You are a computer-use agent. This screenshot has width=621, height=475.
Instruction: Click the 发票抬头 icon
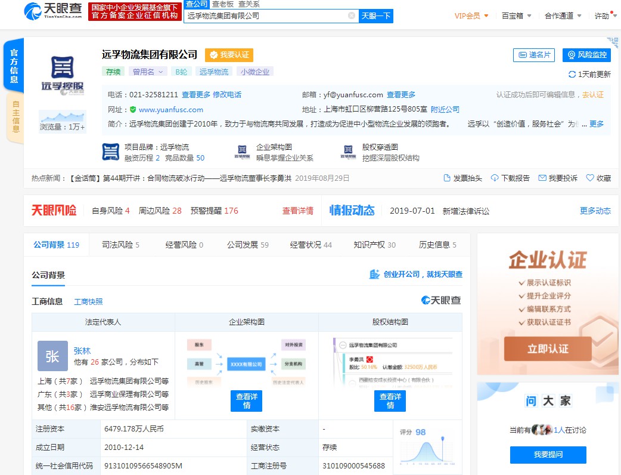pyautogui.click(x=447, y=178)
